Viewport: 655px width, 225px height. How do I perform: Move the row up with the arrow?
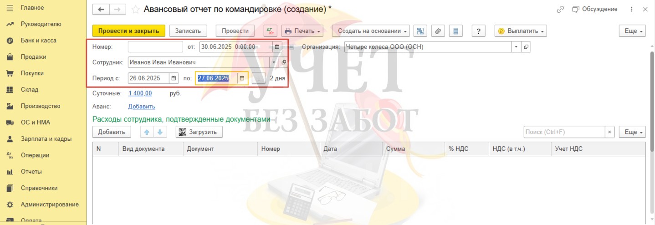point(147,132)
